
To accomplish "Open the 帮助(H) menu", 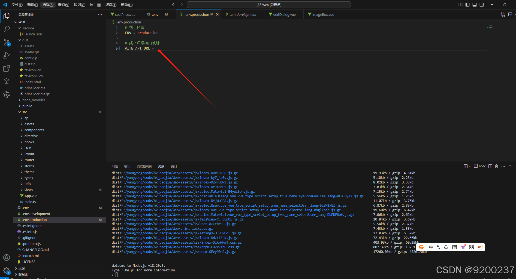I will coord(126,5).
